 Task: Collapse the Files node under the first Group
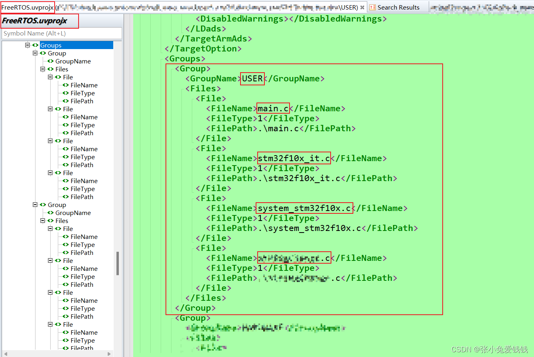43,69
